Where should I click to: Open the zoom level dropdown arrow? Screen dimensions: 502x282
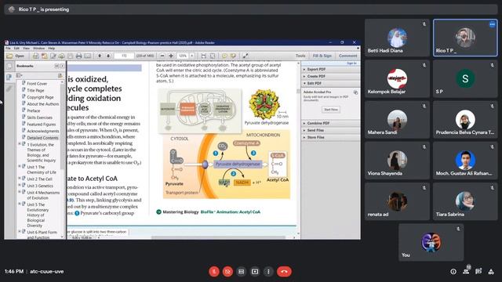click(191, 56)
